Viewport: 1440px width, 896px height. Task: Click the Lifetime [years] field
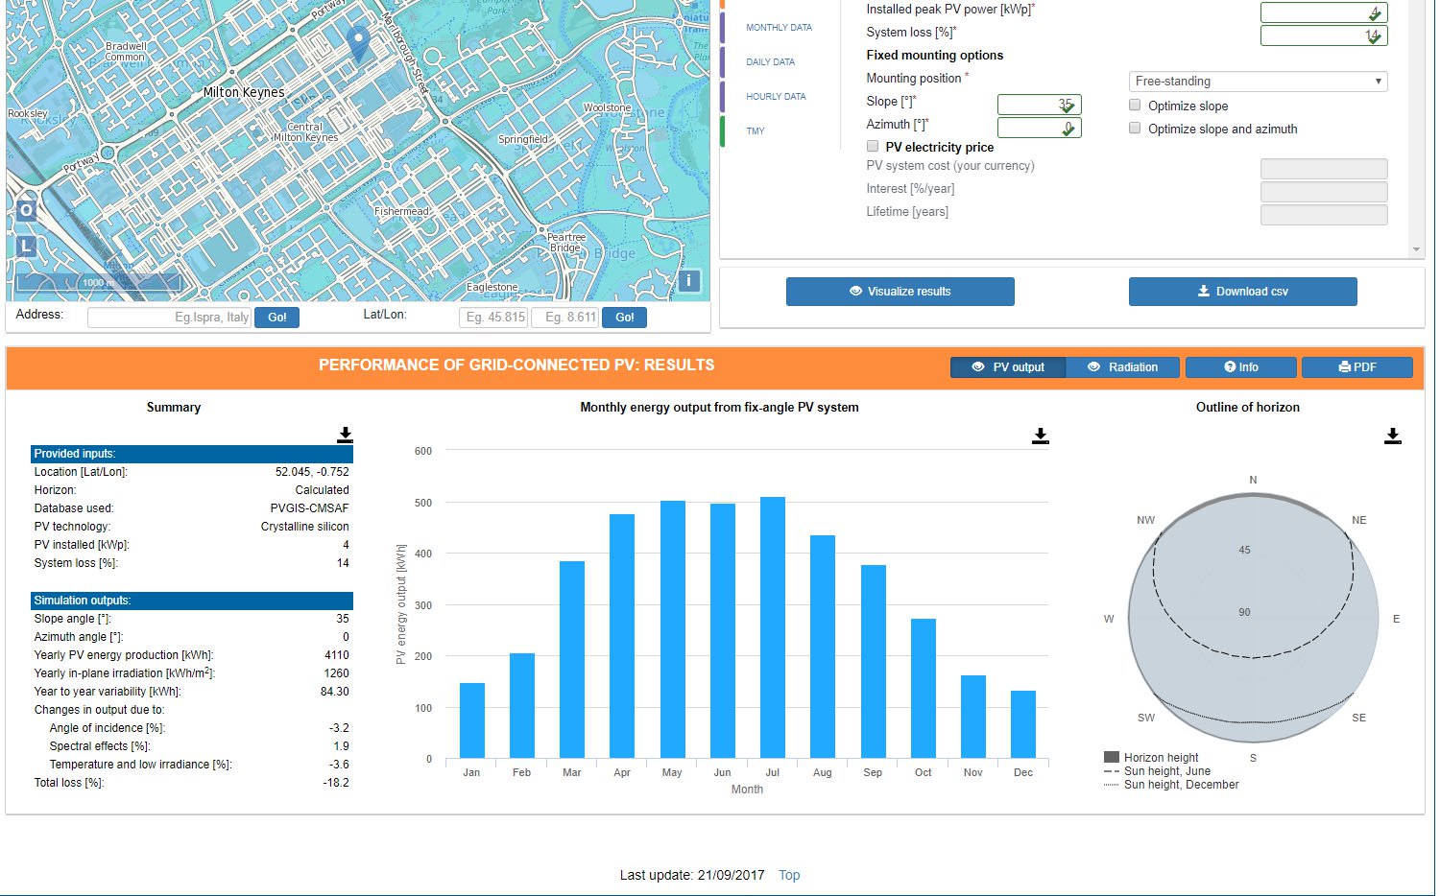(x=1324, y=215)
